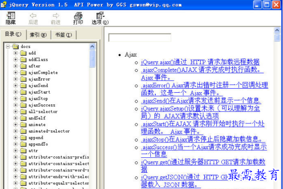Image resolution: width=283 pixels, height=189 pixels.
Task: Switch to the Bookmarks (书签) tab
Action: (63, 35)
